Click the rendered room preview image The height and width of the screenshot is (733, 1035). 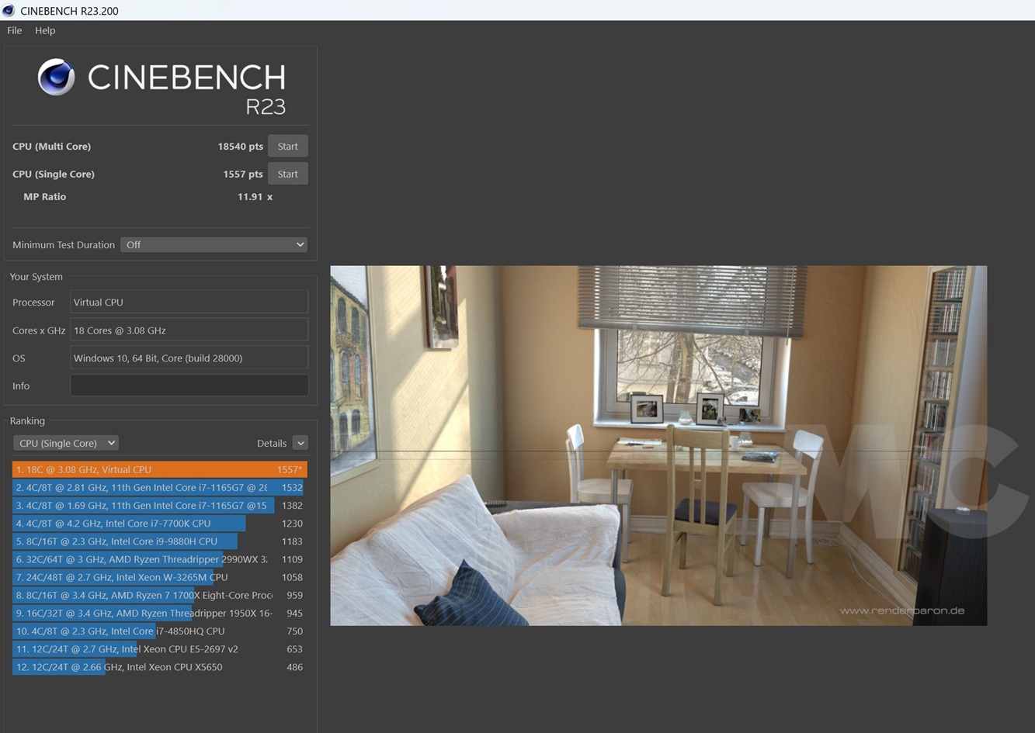coord(658,445)
